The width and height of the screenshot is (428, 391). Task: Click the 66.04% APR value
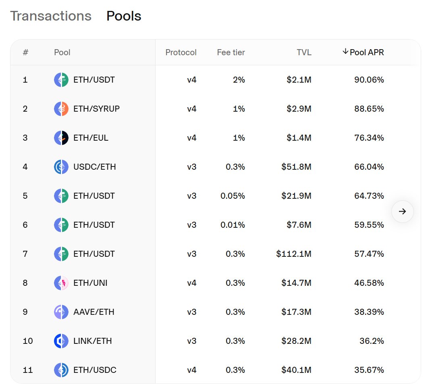369,167
